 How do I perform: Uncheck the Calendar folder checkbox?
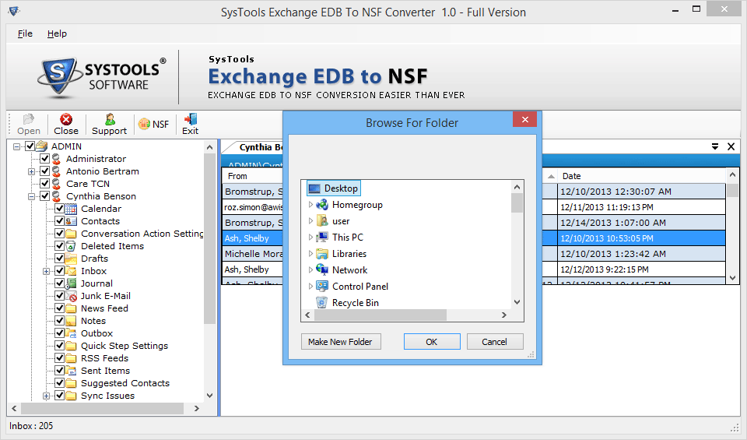(x=60, y=209)
